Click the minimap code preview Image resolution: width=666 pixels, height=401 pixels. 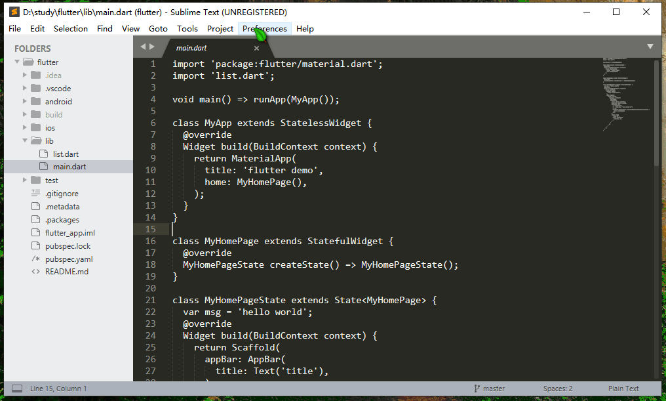[x=625, y=95]
